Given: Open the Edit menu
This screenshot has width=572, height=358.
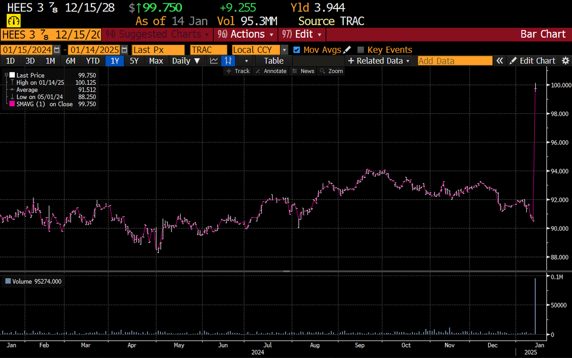Looking at the screenshot, I should pos(302,34).
